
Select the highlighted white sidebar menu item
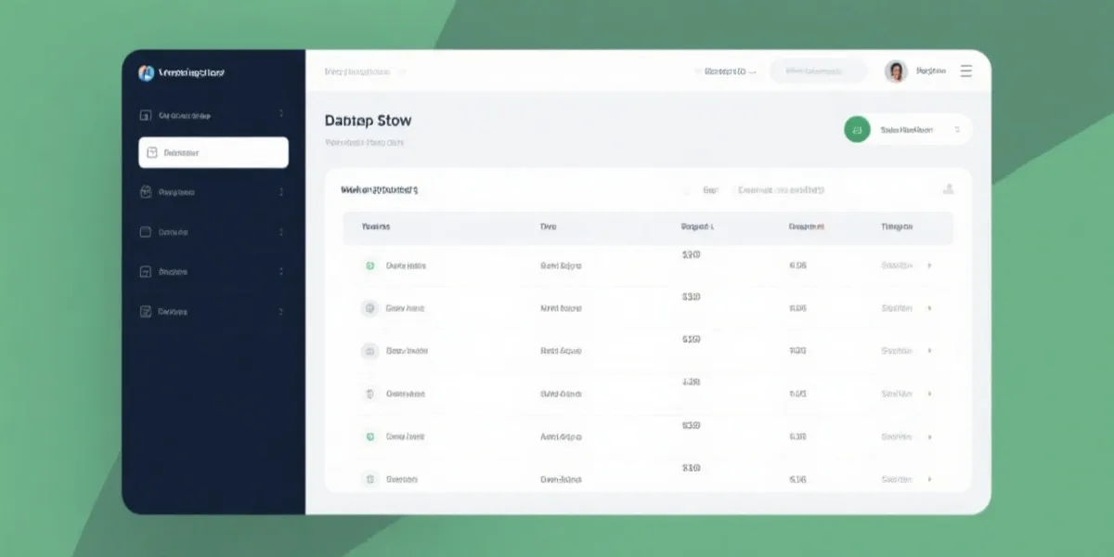(x=214, y=153)
